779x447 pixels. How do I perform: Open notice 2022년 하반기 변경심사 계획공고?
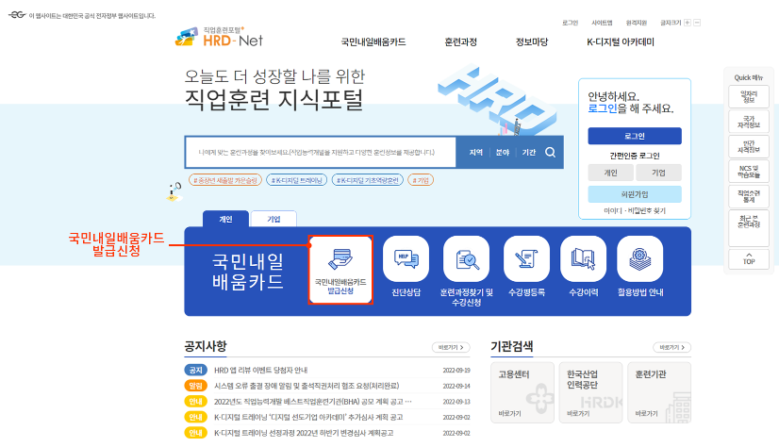(x=304, y=433)
